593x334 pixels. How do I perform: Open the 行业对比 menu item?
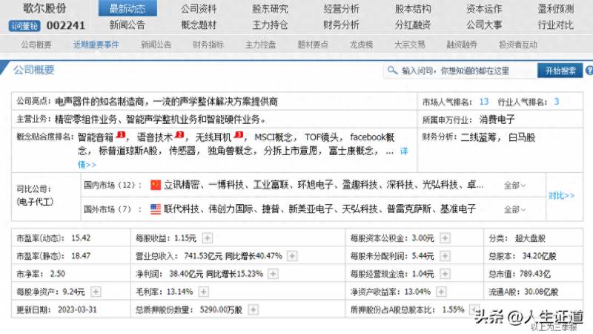point(555,25)
